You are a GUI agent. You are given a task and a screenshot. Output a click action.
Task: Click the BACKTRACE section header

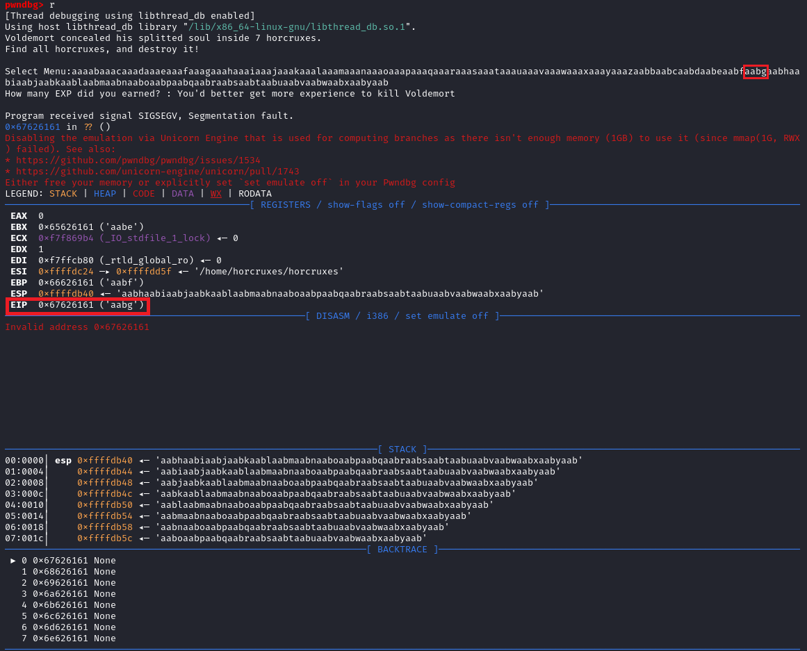click(x=402, y=550)
